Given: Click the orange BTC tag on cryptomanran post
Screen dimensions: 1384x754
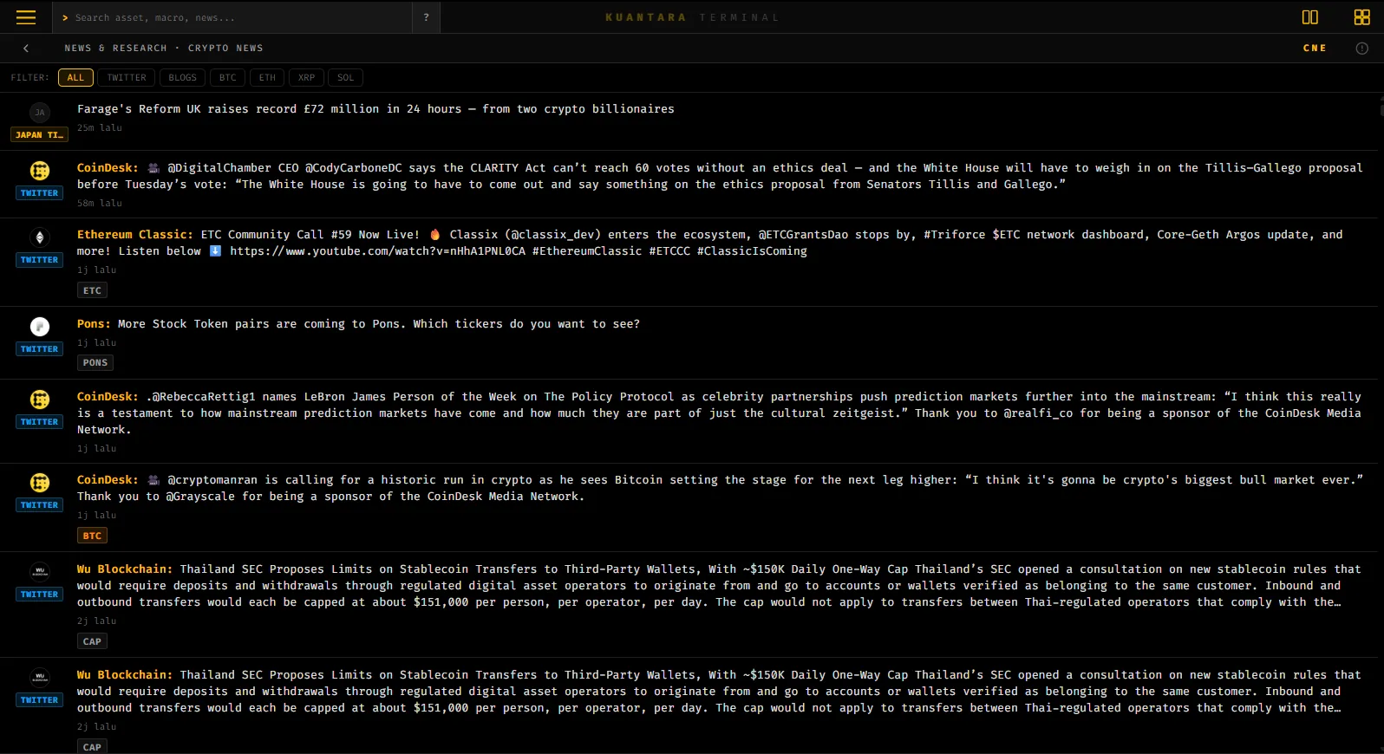Looking at the screenshot, I should click(92, 536).
